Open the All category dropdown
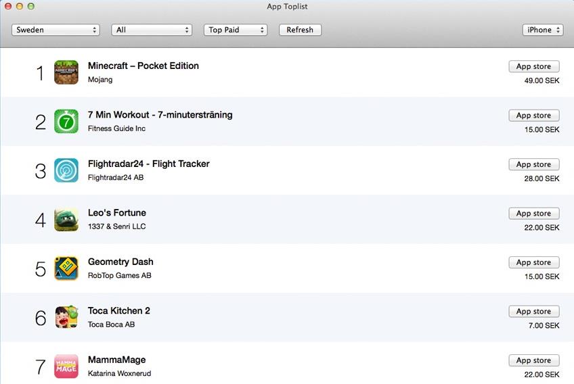The height and width of the screenshot is (384, 574). pos(152,30)
